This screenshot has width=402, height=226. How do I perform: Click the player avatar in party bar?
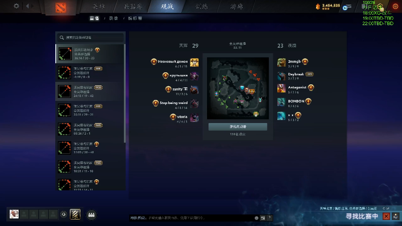14,214
